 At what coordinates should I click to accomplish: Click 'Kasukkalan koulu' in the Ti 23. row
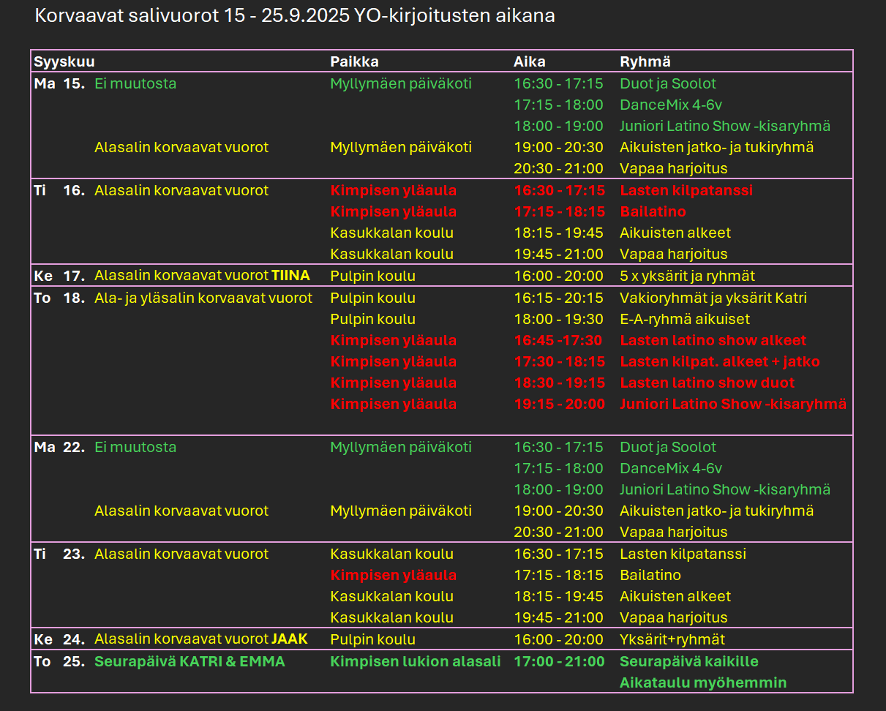point(392,554)
